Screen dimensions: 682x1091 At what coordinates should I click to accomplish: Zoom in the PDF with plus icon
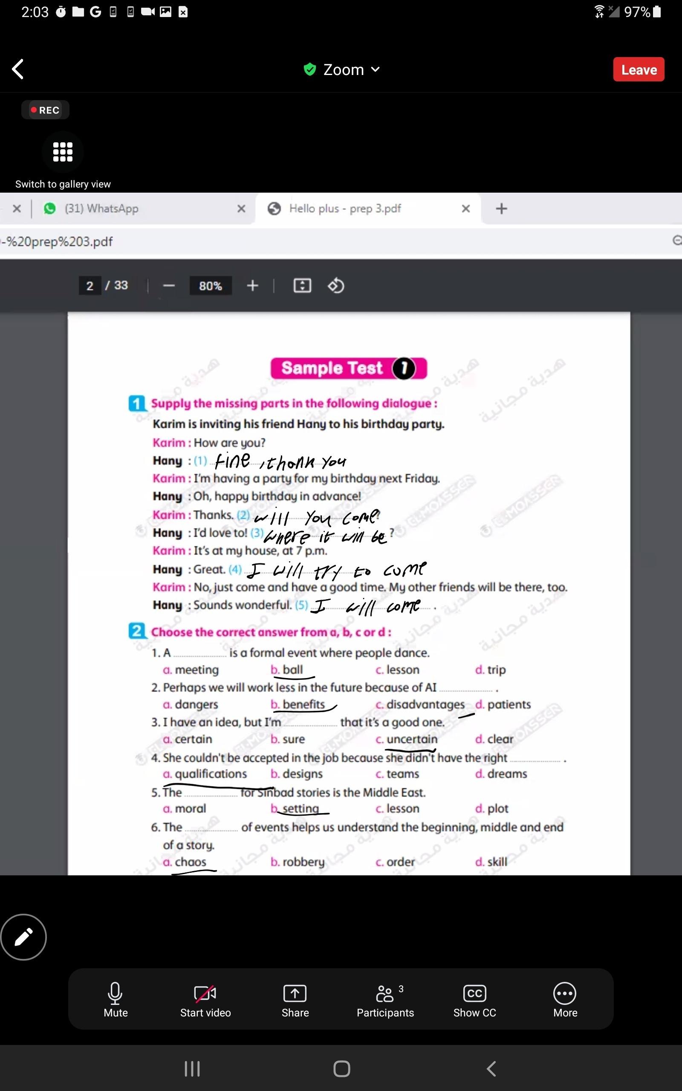[x=253, y=286]
